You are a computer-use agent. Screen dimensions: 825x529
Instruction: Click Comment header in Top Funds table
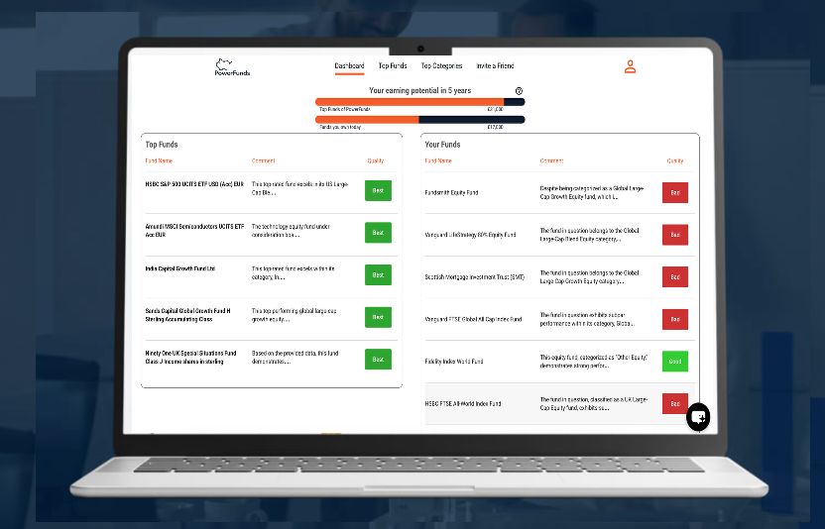pos(263,160)
